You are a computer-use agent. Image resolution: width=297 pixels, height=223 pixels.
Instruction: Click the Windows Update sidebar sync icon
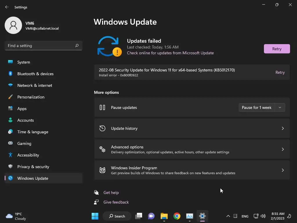[10, 178]
